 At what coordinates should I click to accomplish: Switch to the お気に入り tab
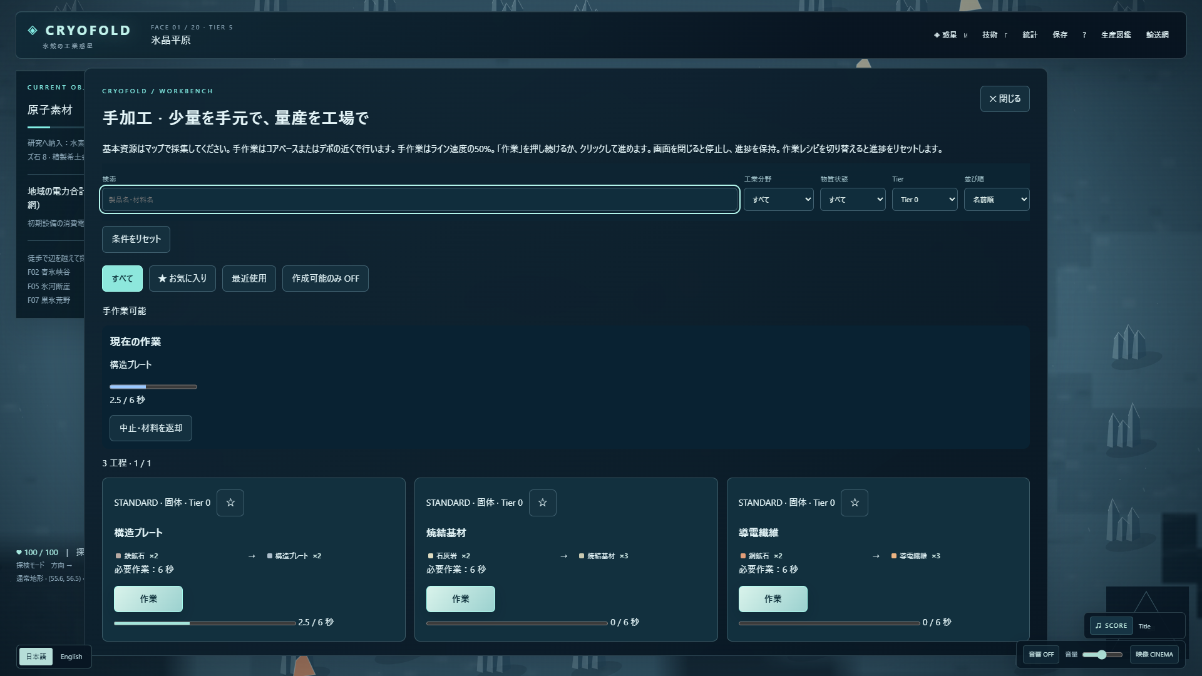182,279
